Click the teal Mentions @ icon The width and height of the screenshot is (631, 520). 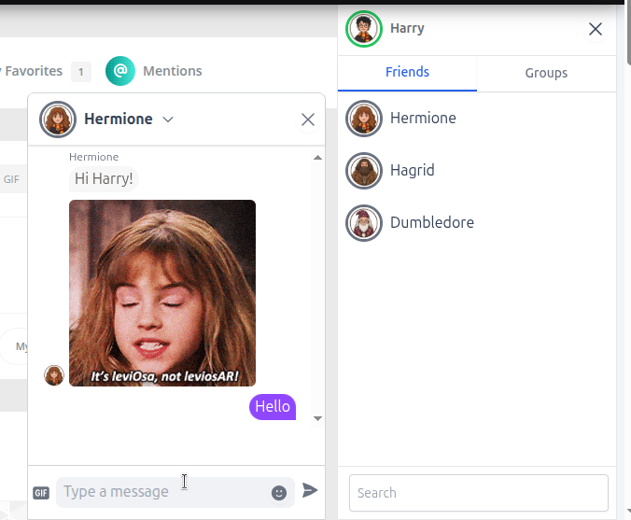pyautogui.click(x=120, y=71)
